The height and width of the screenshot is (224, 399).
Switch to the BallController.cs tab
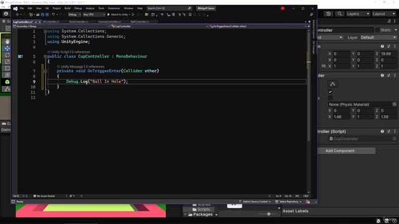point(140,22)
